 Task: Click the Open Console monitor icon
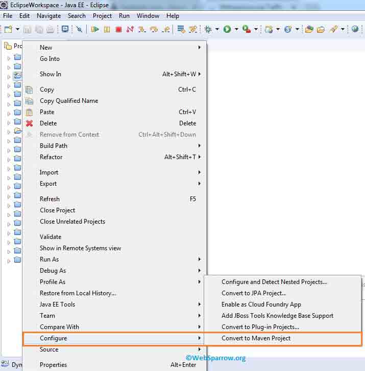click(x=65, y=29)
